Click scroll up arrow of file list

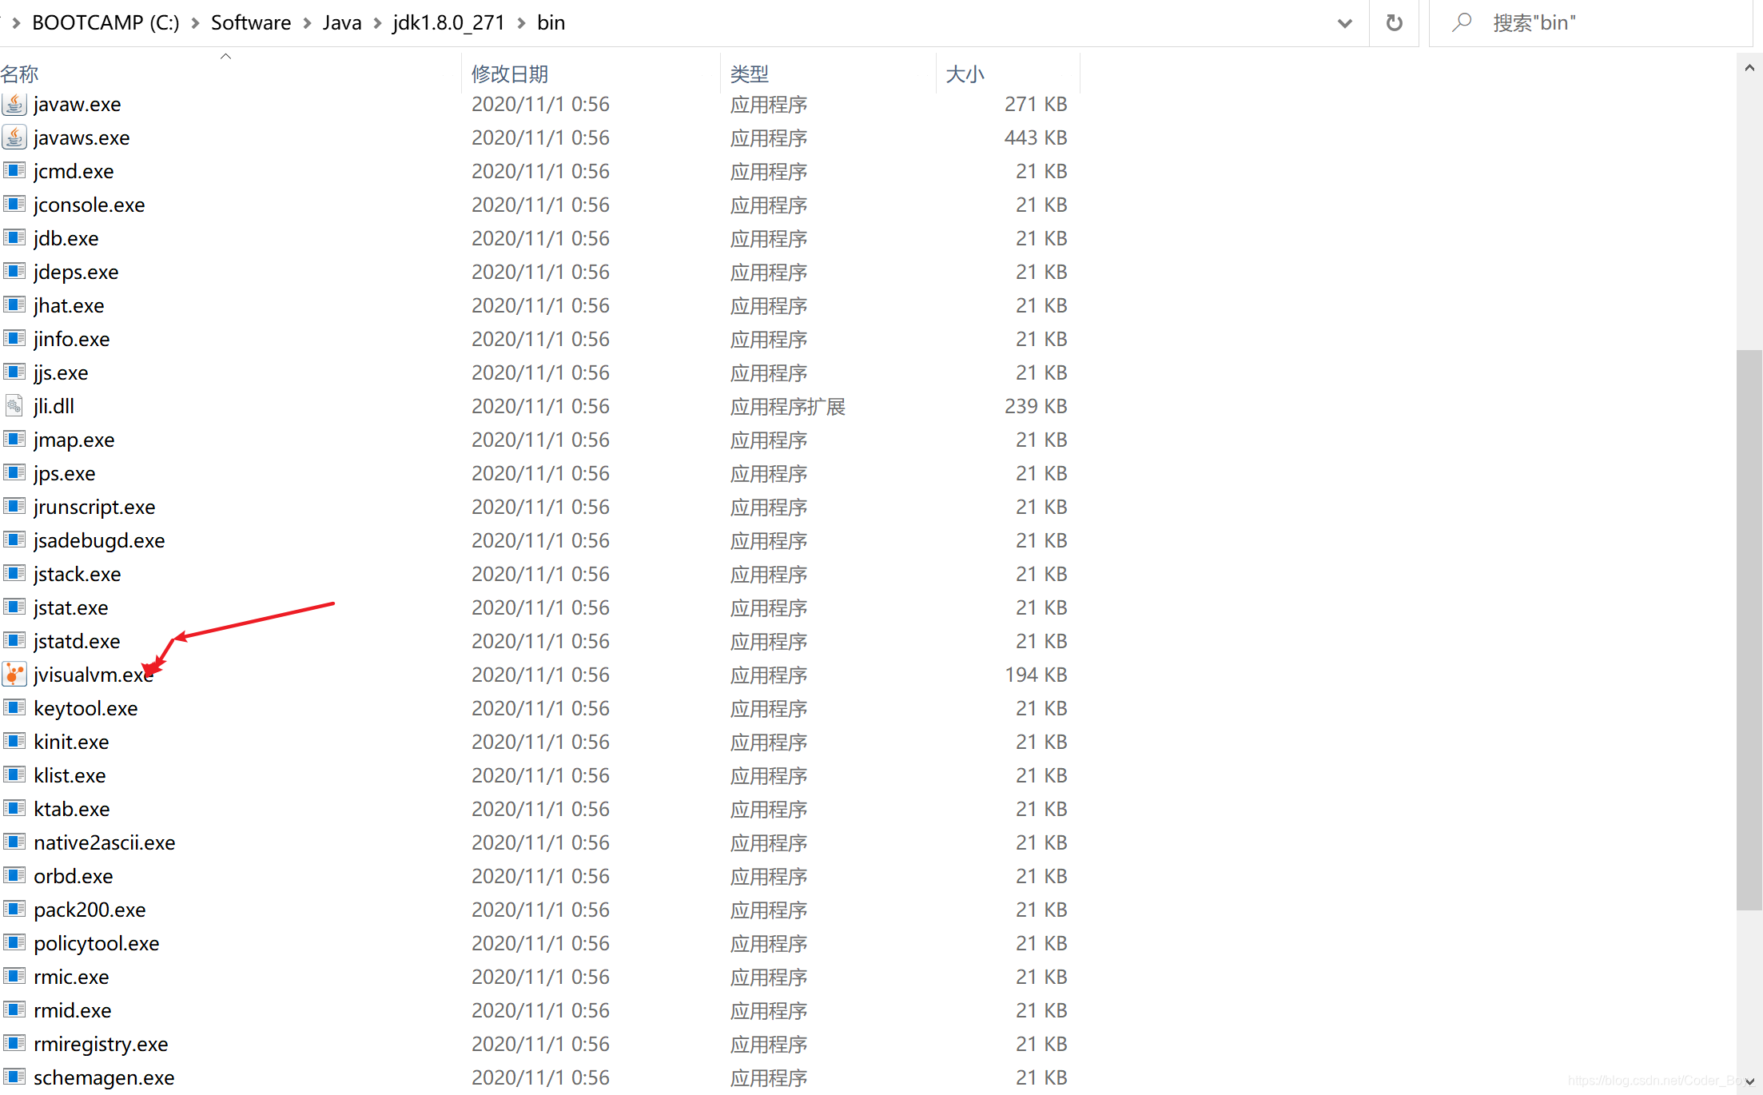pos(1749,69)
